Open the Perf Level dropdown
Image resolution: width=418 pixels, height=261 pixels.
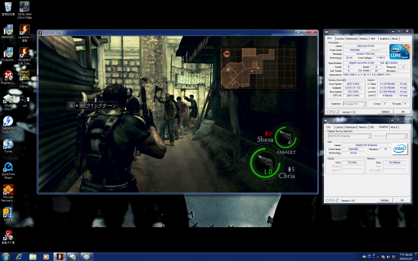396,136
